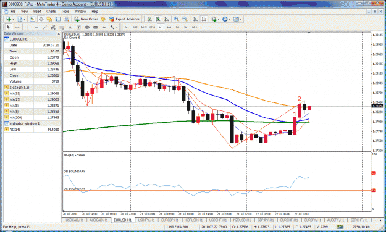The width and height of the screenshot is (386, 232).
Task: Select the Fibonacci Retracement tool
Action: click(x=62, y=27)
